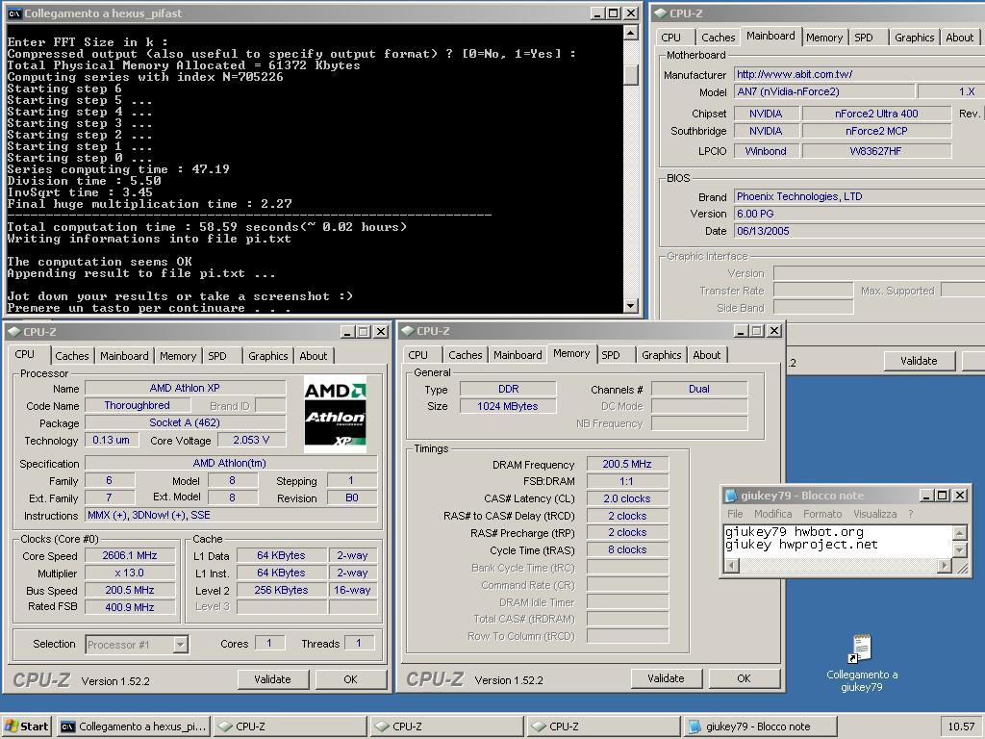Click the Windows flag icon on Start
This screenshot has height=739, width=985.
click(x=12, y=726)
